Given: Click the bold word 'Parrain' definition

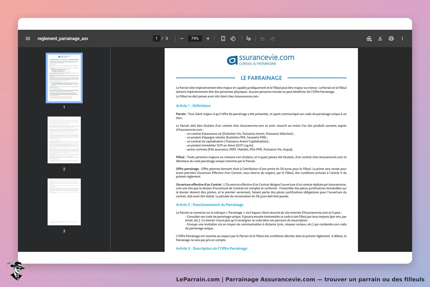Looking at the screenshot, I should [181, 114].
